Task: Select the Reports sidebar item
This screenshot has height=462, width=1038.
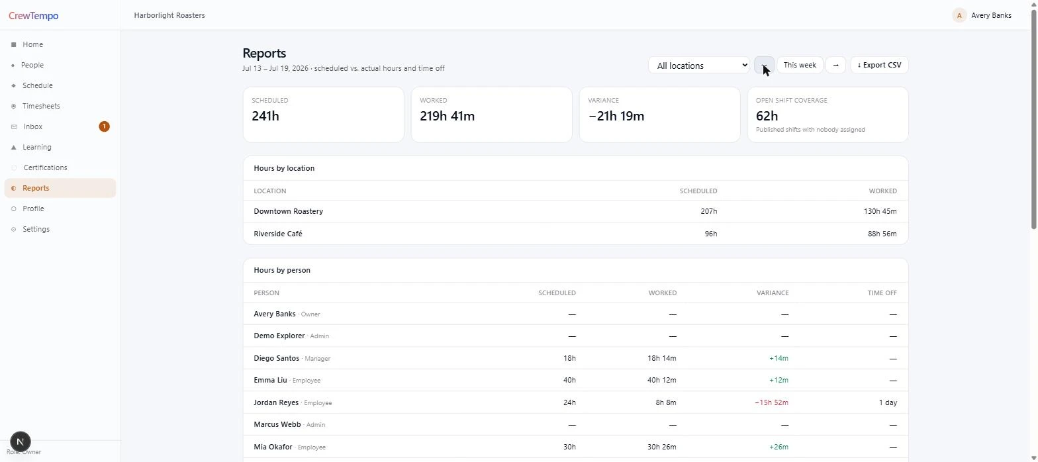Action: coord(60,188)
